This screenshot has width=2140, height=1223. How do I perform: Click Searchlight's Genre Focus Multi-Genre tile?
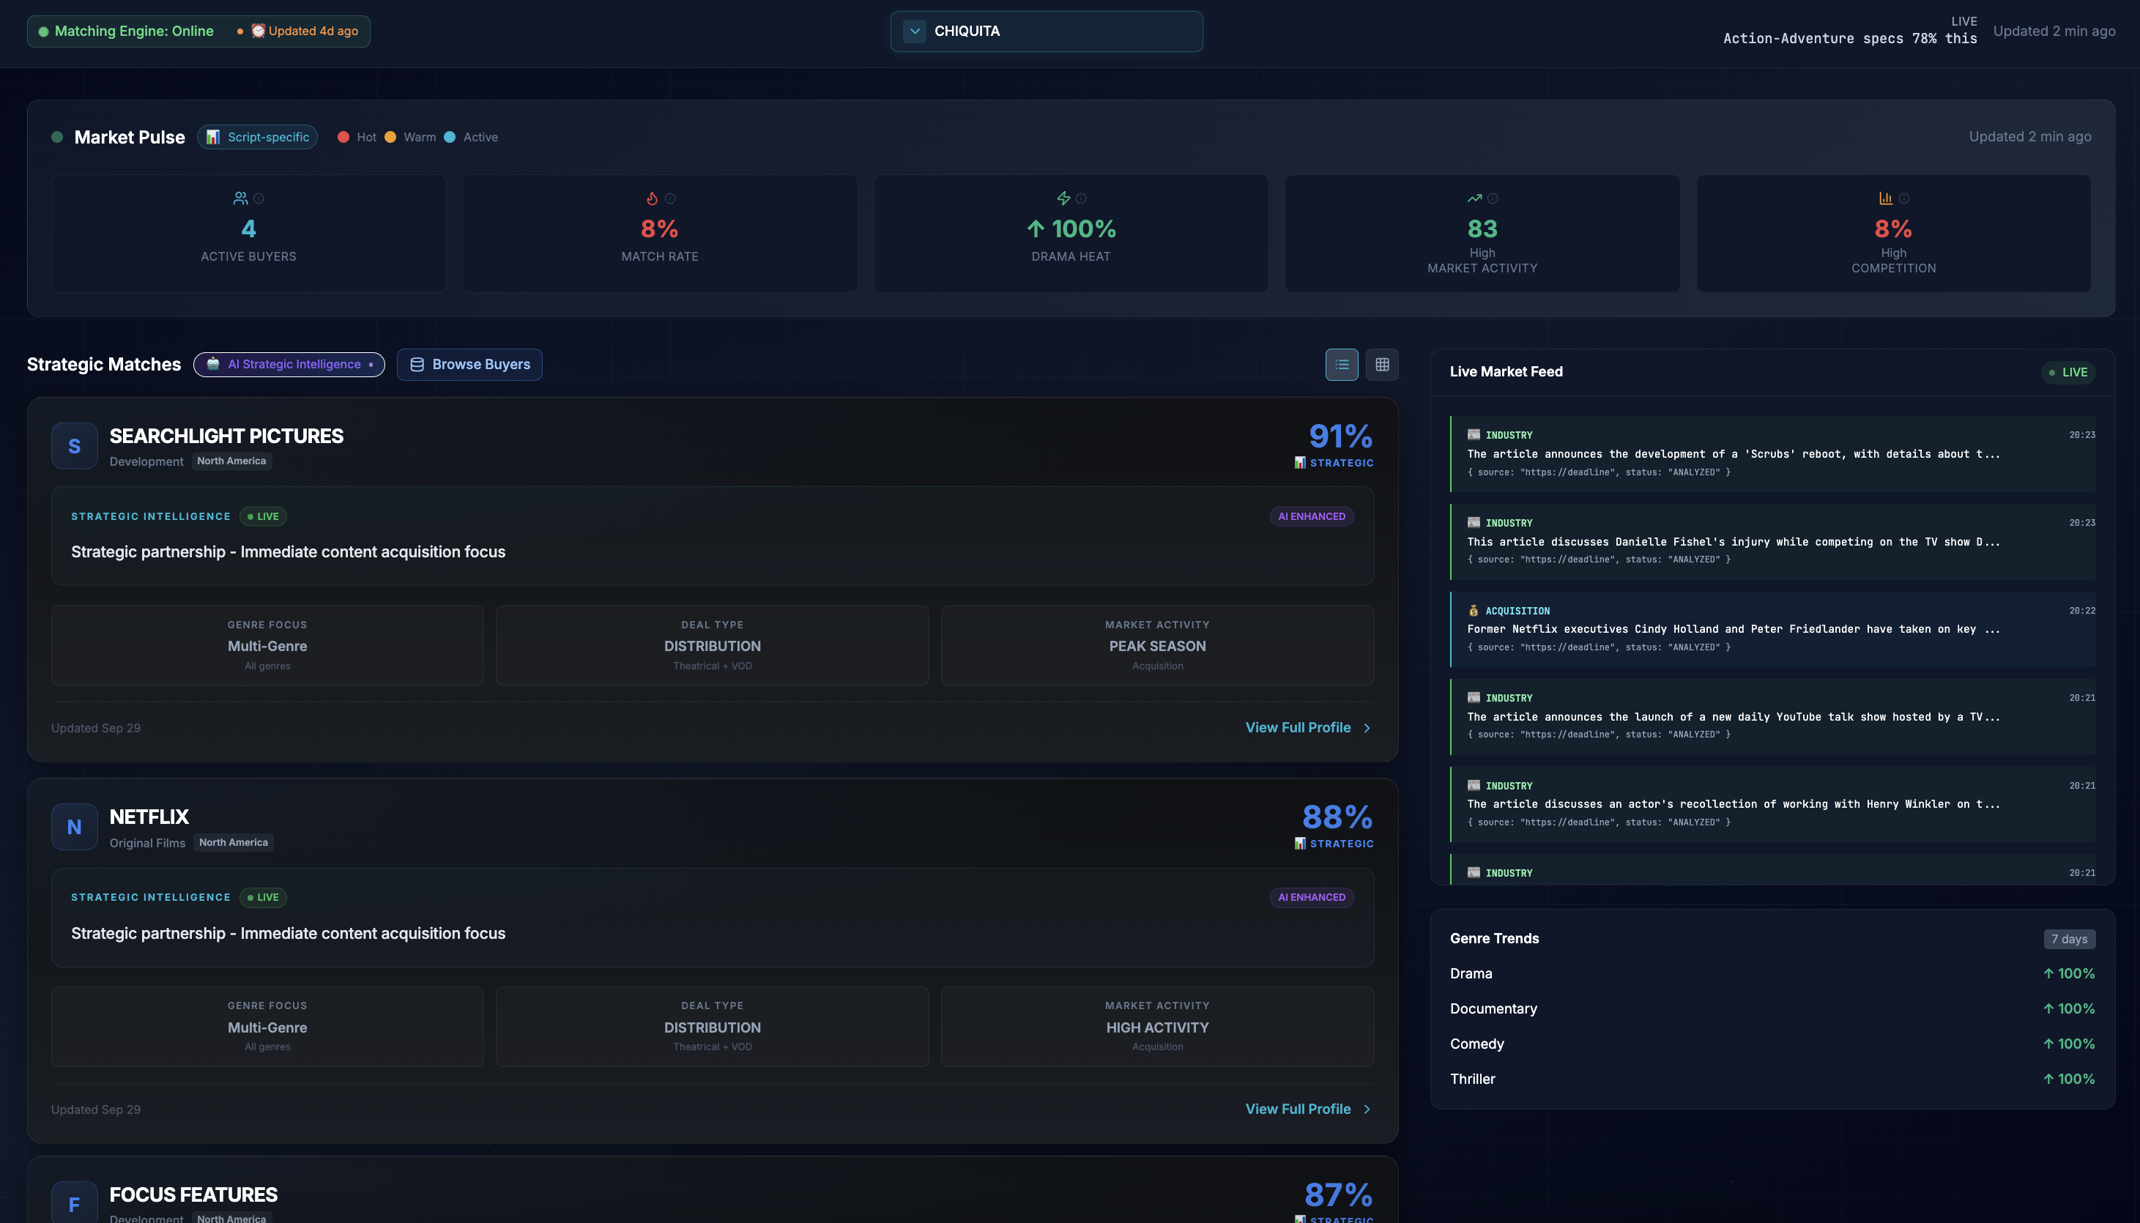[267, 646]
